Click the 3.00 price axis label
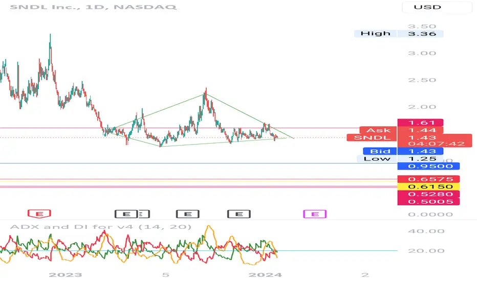 coord(422,53)
